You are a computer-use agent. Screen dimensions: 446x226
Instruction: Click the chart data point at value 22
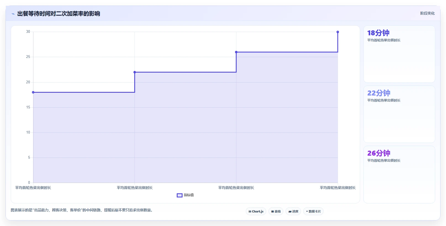pyautogui.click(x=135, y=72)
